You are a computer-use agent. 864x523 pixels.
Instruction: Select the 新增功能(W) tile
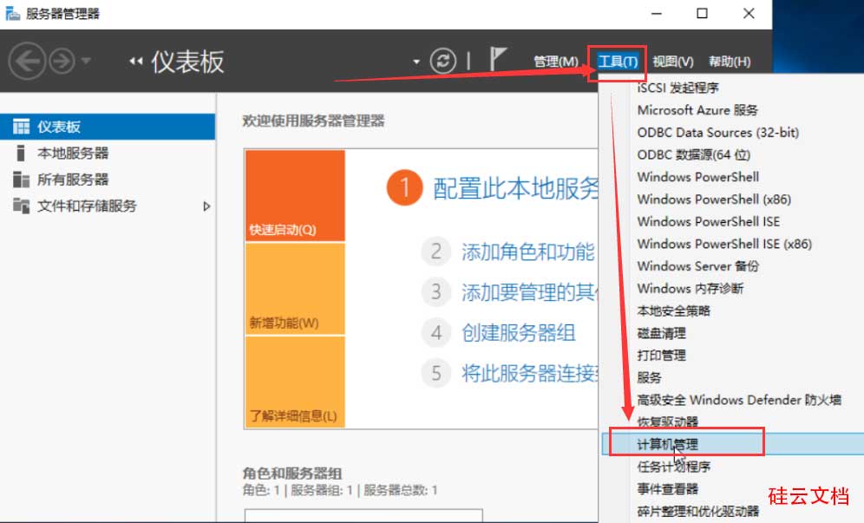[x=295, y=289]
